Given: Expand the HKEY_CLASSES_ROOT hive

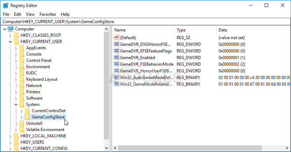Looking at the screenshot, I should 10,35.
